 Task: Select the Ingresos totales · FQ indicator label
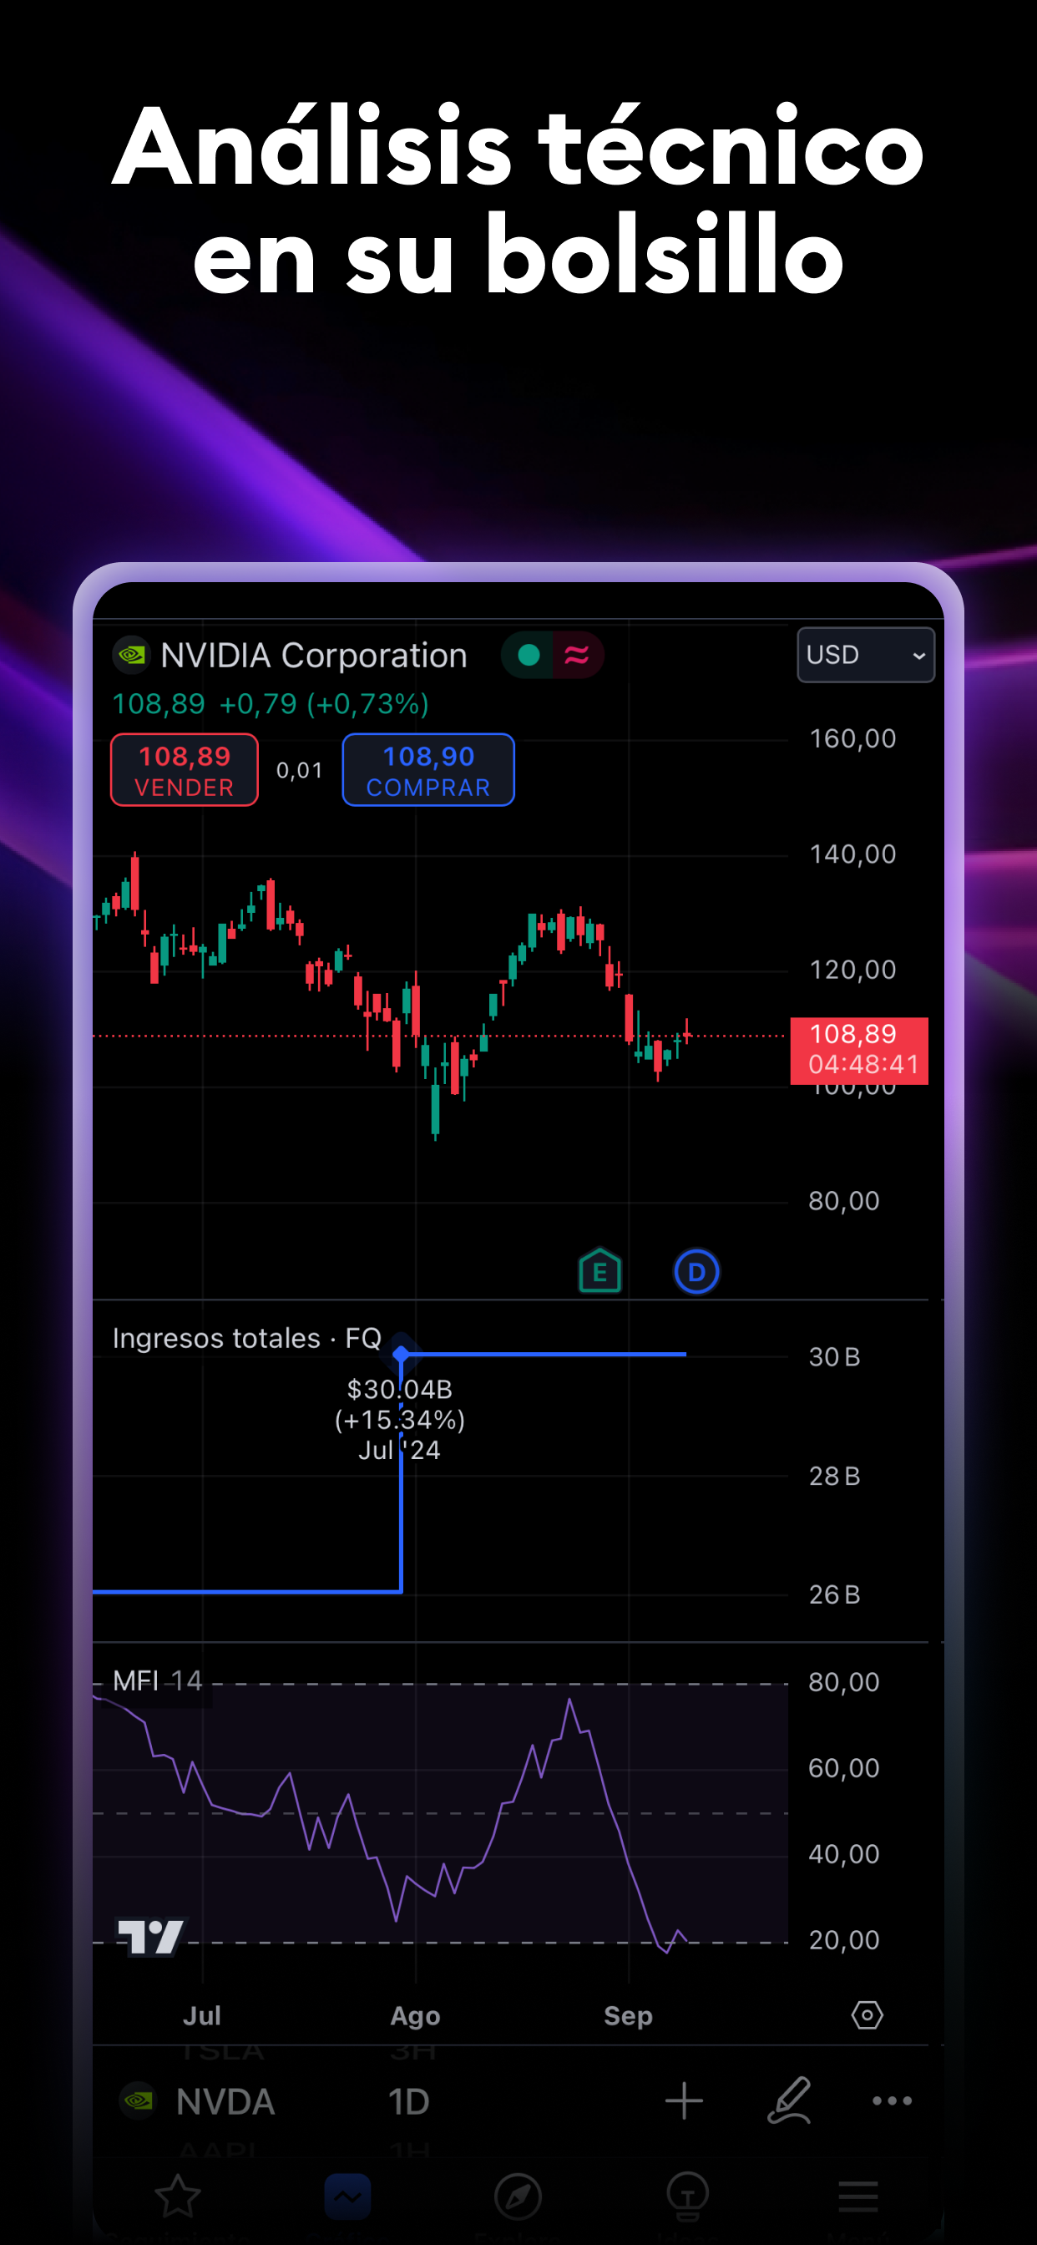(x=247, y=1338)
